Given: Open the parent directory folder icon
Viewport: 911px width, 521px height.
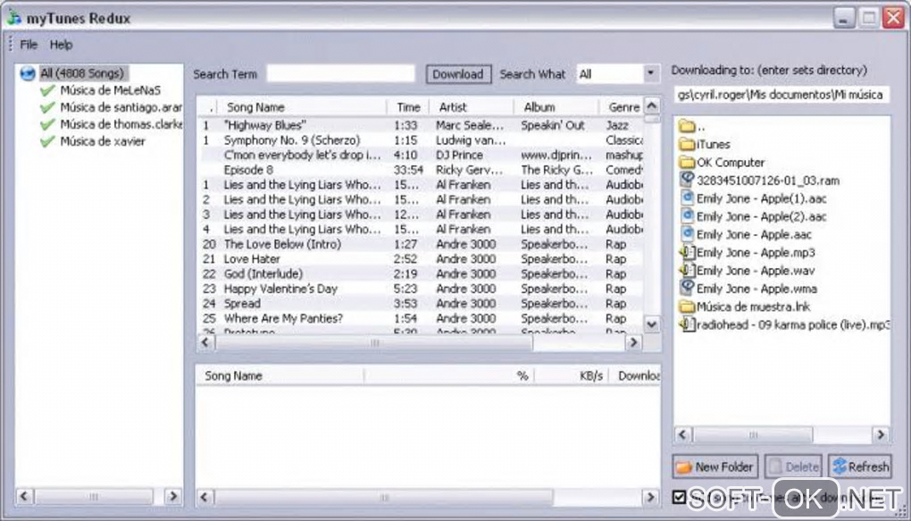Looking at the screenshot, I should (x=688, y=126).
